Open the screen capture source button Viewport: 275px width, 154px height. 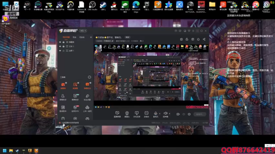point(117,114)
